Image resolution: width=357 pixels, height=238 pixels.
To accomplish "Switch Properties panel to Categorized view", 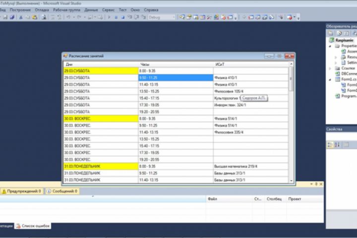I will tap(330, 145).
